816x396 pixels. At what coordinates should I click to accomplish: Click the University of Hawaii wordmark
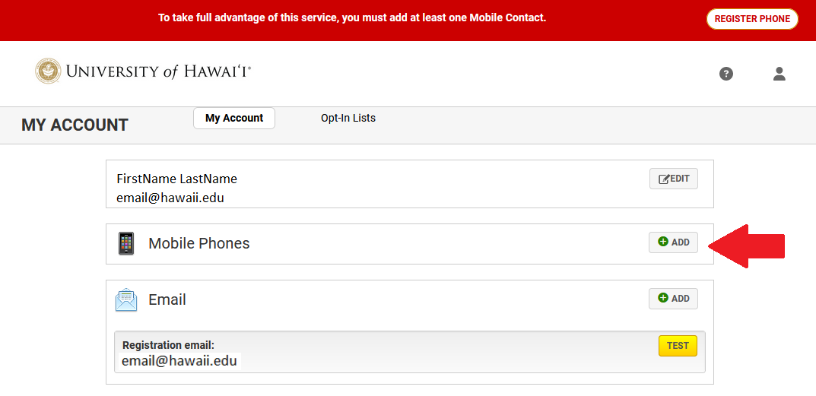click(158, 71)
